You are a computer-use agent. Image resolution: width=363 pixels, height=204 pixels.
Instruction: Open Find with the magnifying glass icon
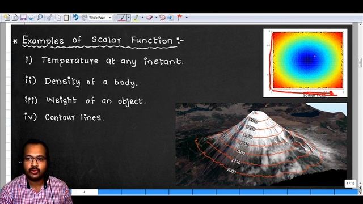coord(40,18)
